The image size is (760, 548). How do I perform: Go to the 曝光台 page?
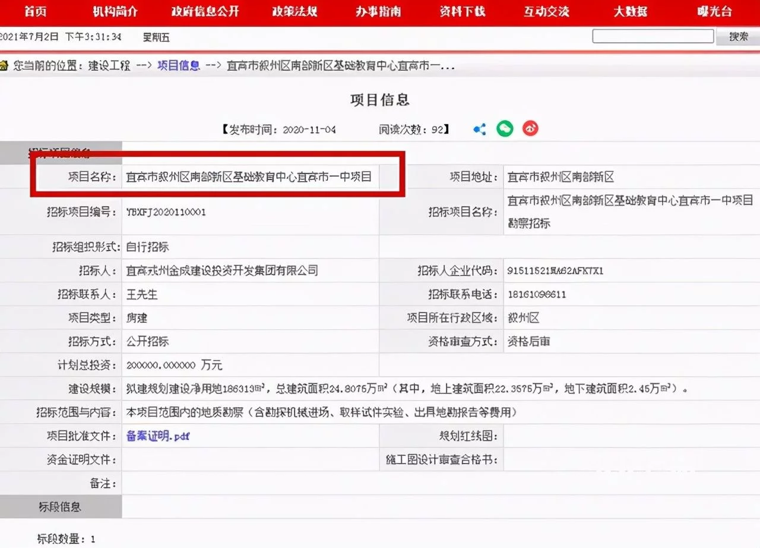click(x=714, y=12)
